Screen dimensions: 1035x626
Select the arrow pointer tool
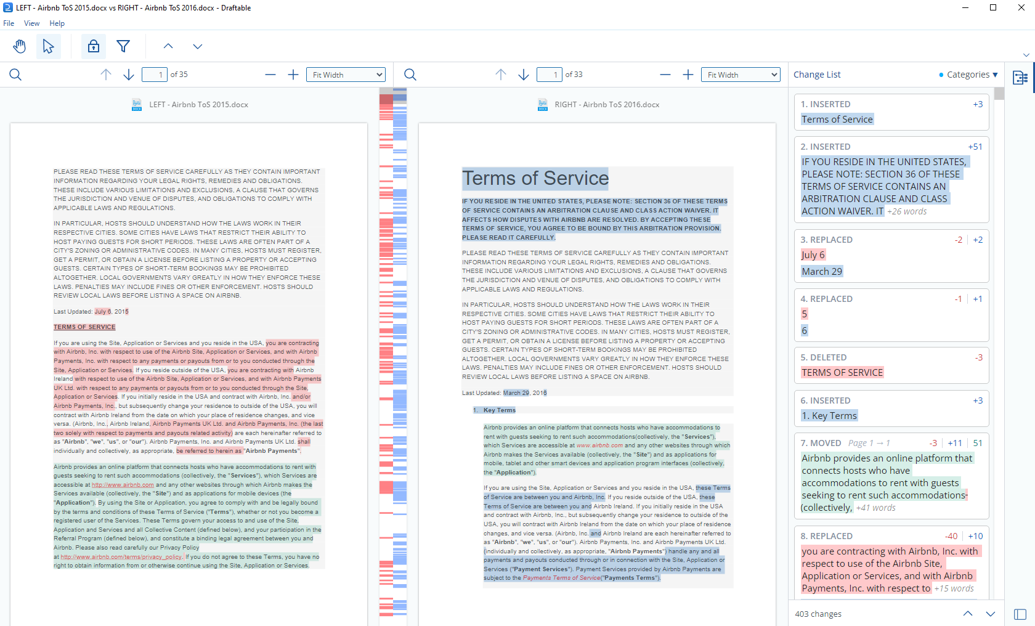tap(48, 46)
